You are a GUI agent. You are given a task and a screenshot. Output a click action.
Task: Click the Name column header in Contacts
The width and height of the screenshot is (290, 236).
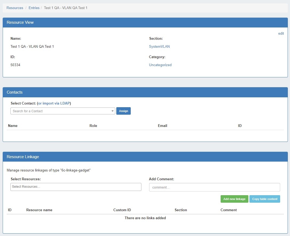tap(13, 126)
